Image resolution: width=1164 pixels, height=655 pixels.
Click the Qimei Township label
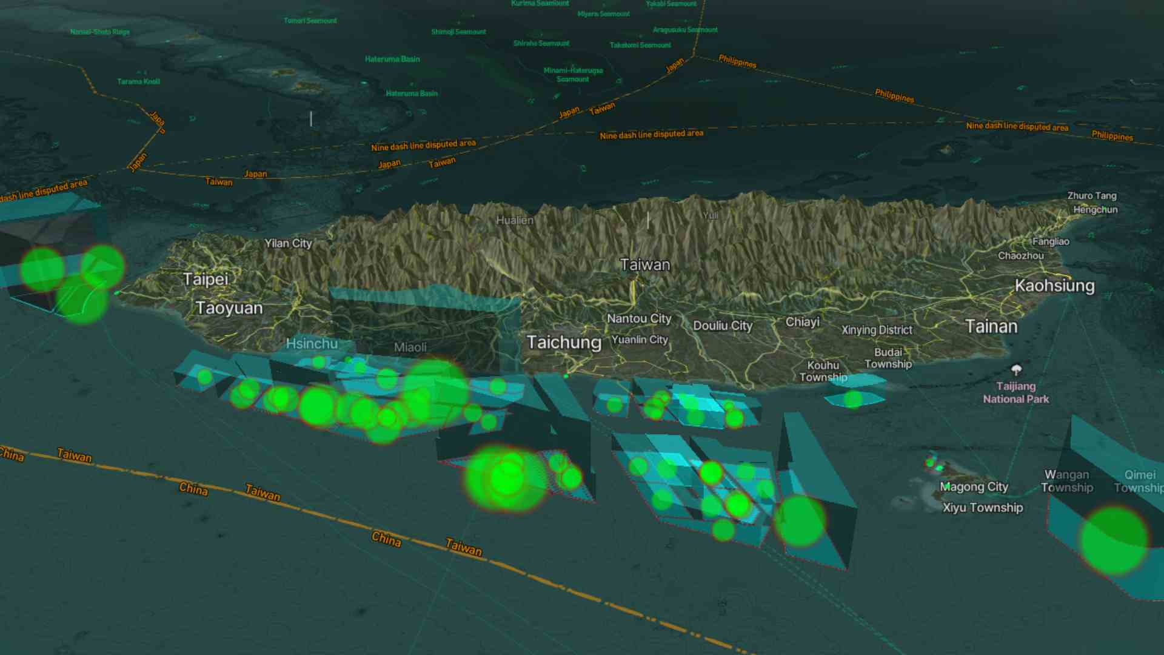(1139, 481)
